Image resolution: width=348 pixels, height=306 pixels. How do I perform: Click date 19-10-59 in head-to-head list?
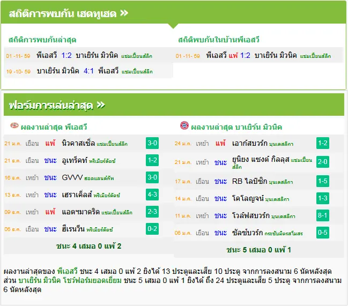18,72
